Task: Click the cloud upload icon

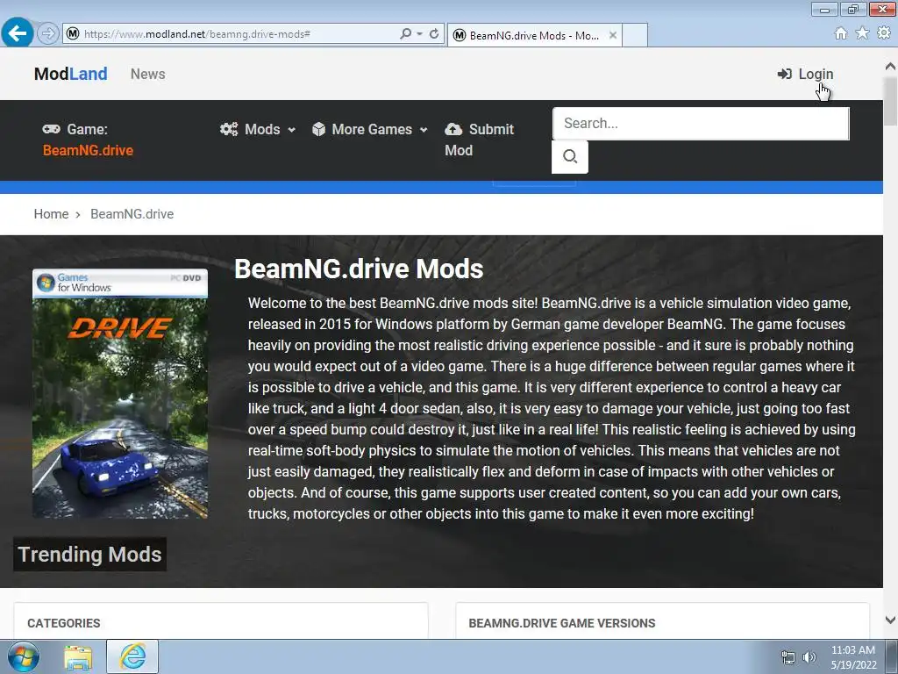Action: pos(453,129)
